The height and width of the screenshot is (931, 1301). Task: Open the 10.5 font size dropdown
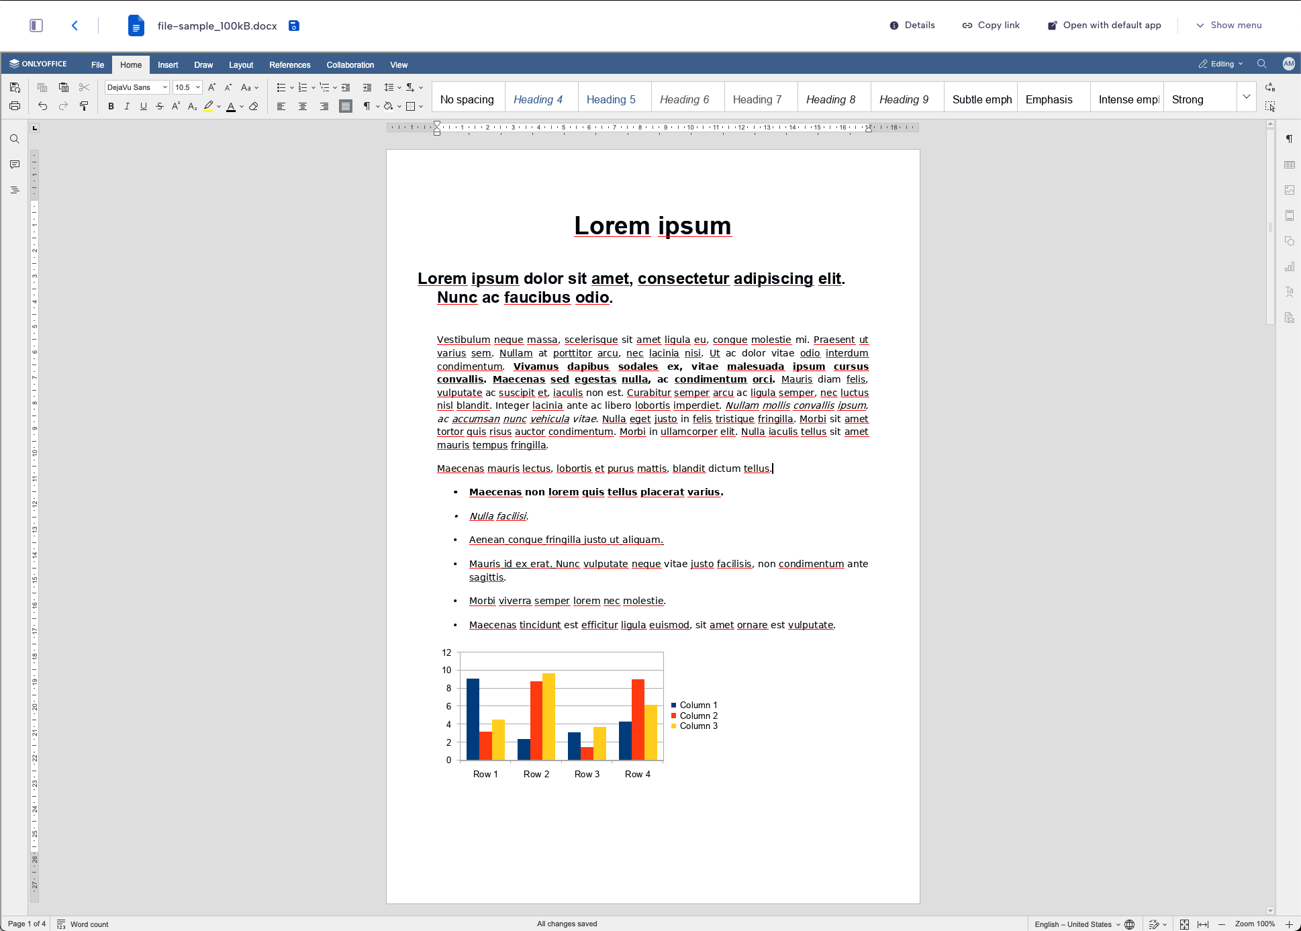pos(198,87)
